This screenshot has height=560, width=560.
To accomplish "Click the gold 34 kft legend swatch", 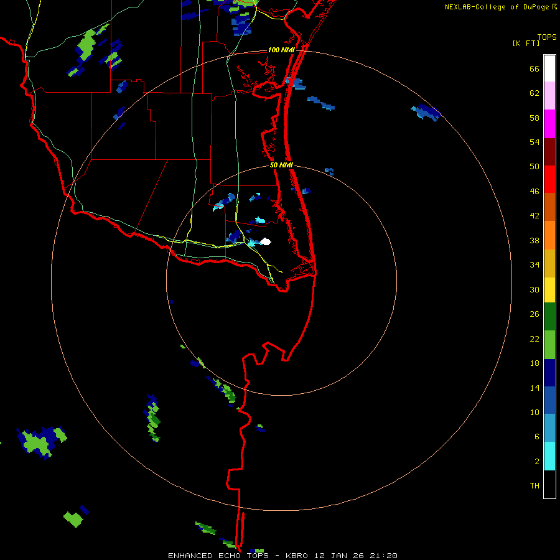I will coord(549,263).
